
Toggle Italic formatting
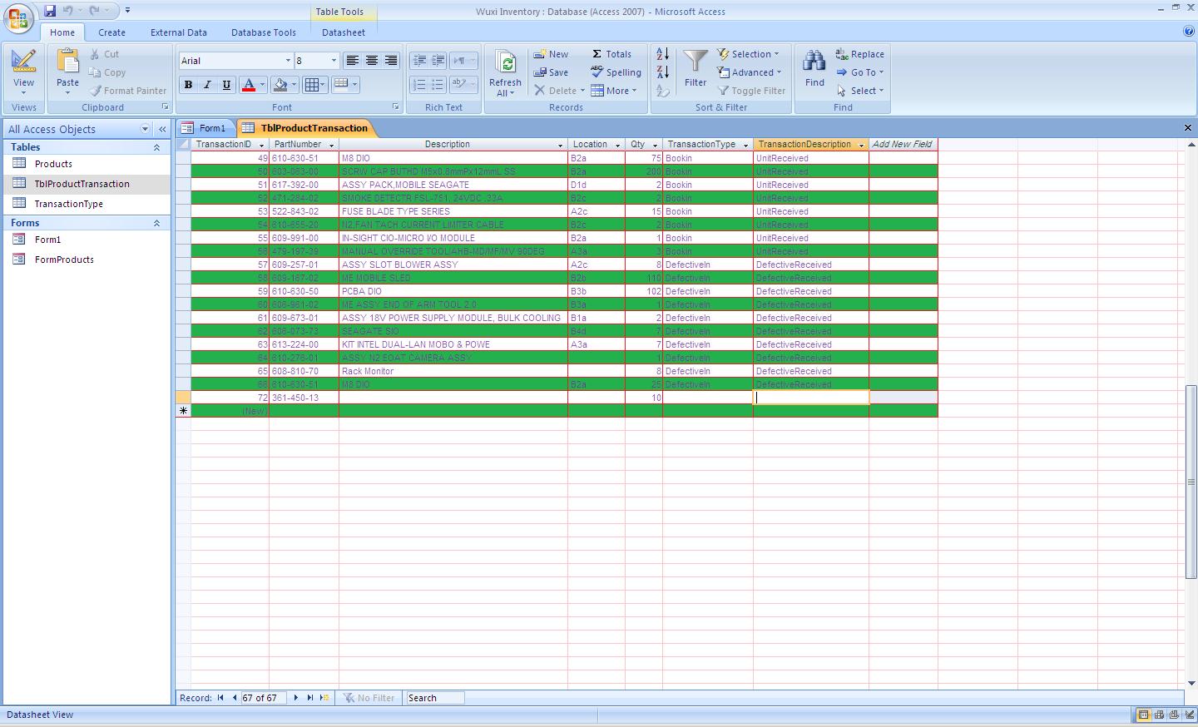pyautogui.click(x=207, y=85)
